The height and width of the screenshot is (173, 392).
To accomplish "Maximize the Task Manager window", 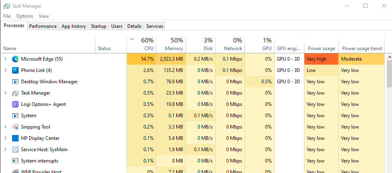I will click(365, 6).
